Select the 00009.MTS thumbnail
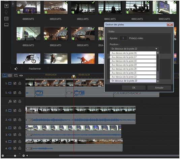Viewport: 180px width, 159px height. click(x=28, y=7)
